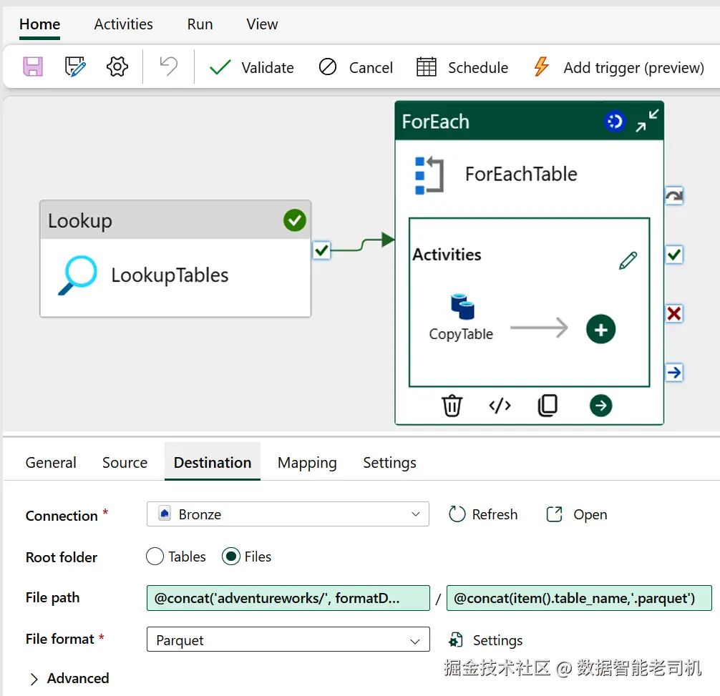
Task: Expand the Advanced section
Action: click(69, 678)
